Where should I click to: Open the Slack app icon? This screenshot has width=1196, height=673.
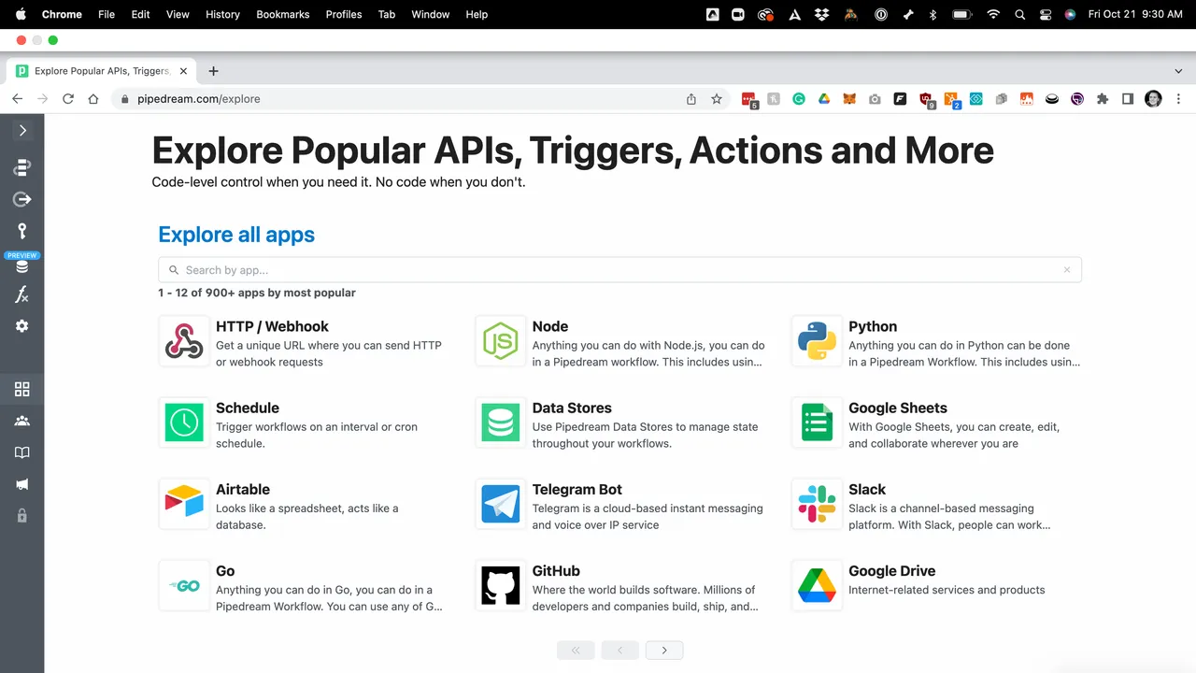pyautogui.click(x=817, y=504)
